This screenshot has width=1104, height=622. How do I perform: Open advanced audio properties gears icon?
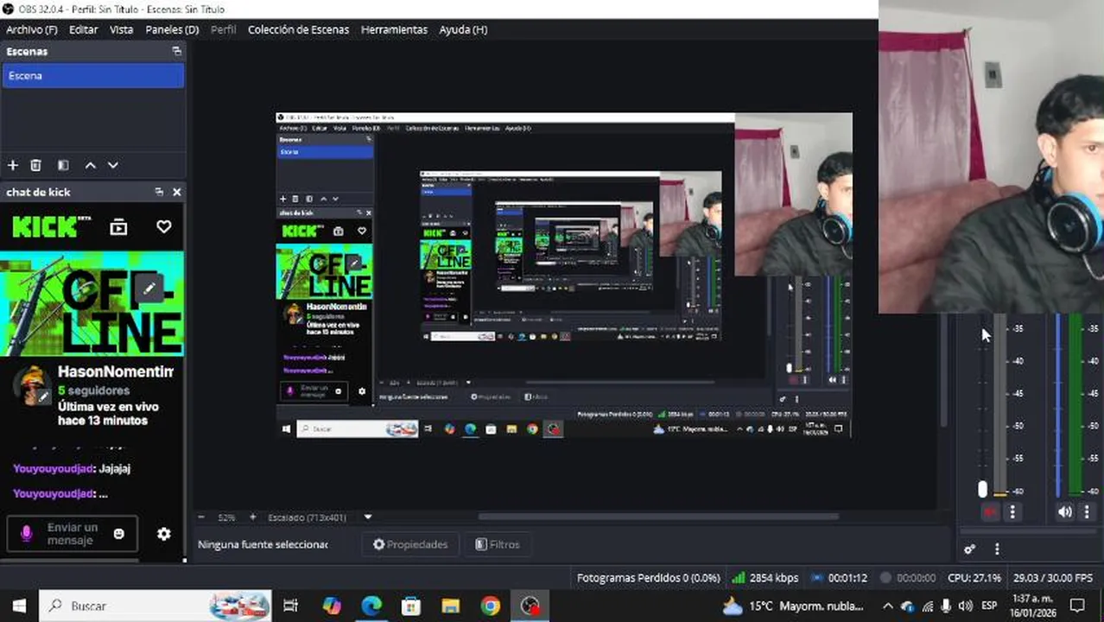tap(969, 549)
